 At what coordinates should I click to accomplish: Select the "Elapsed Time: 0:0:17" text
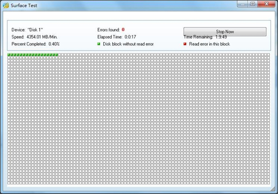(x=117, y=37)
